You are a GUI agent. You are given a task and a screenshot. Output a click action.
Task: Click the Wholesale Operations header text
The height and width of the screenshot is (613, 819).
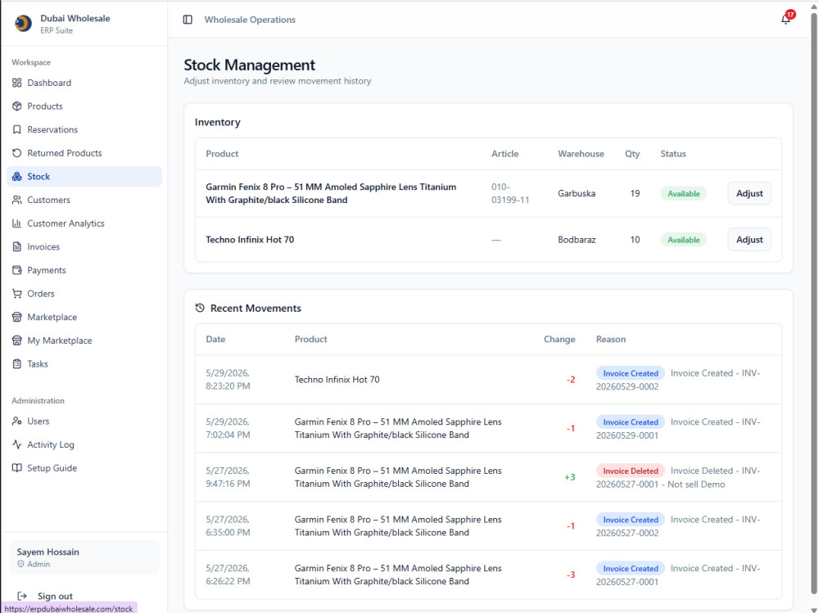250,20
